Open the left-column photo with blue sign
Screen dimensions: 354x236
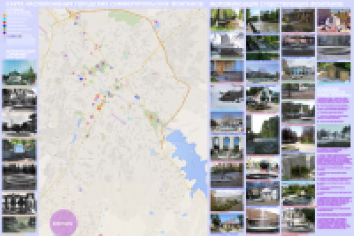19,150
